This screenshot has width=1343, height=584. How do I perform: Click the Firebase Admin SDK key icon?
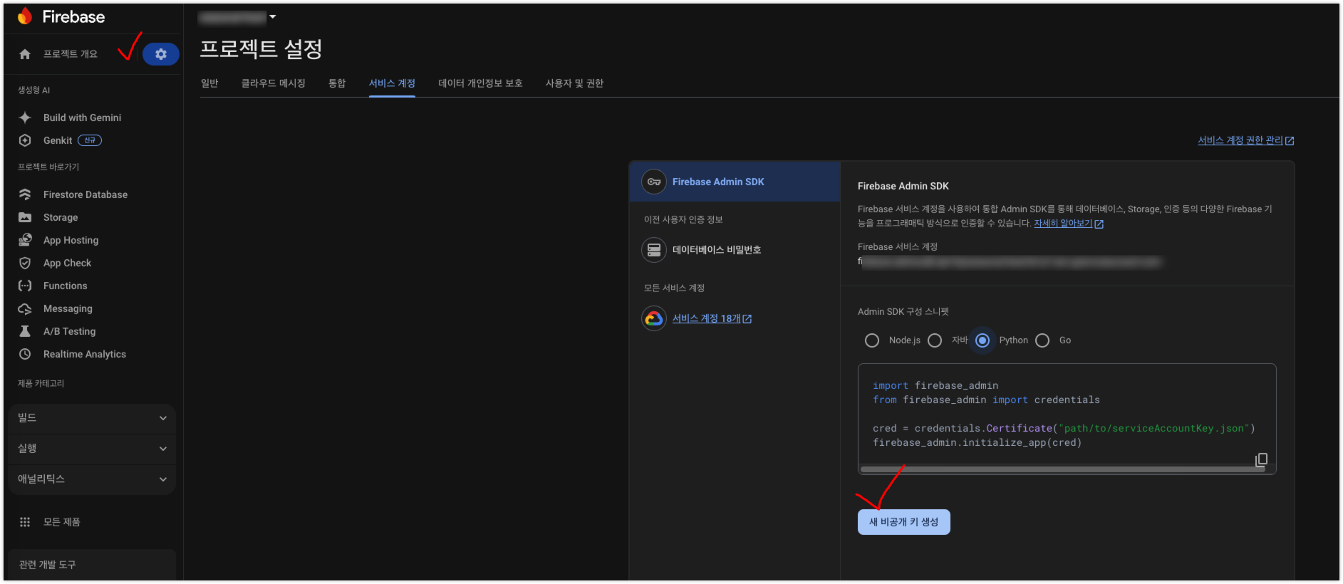coord(654,182)
